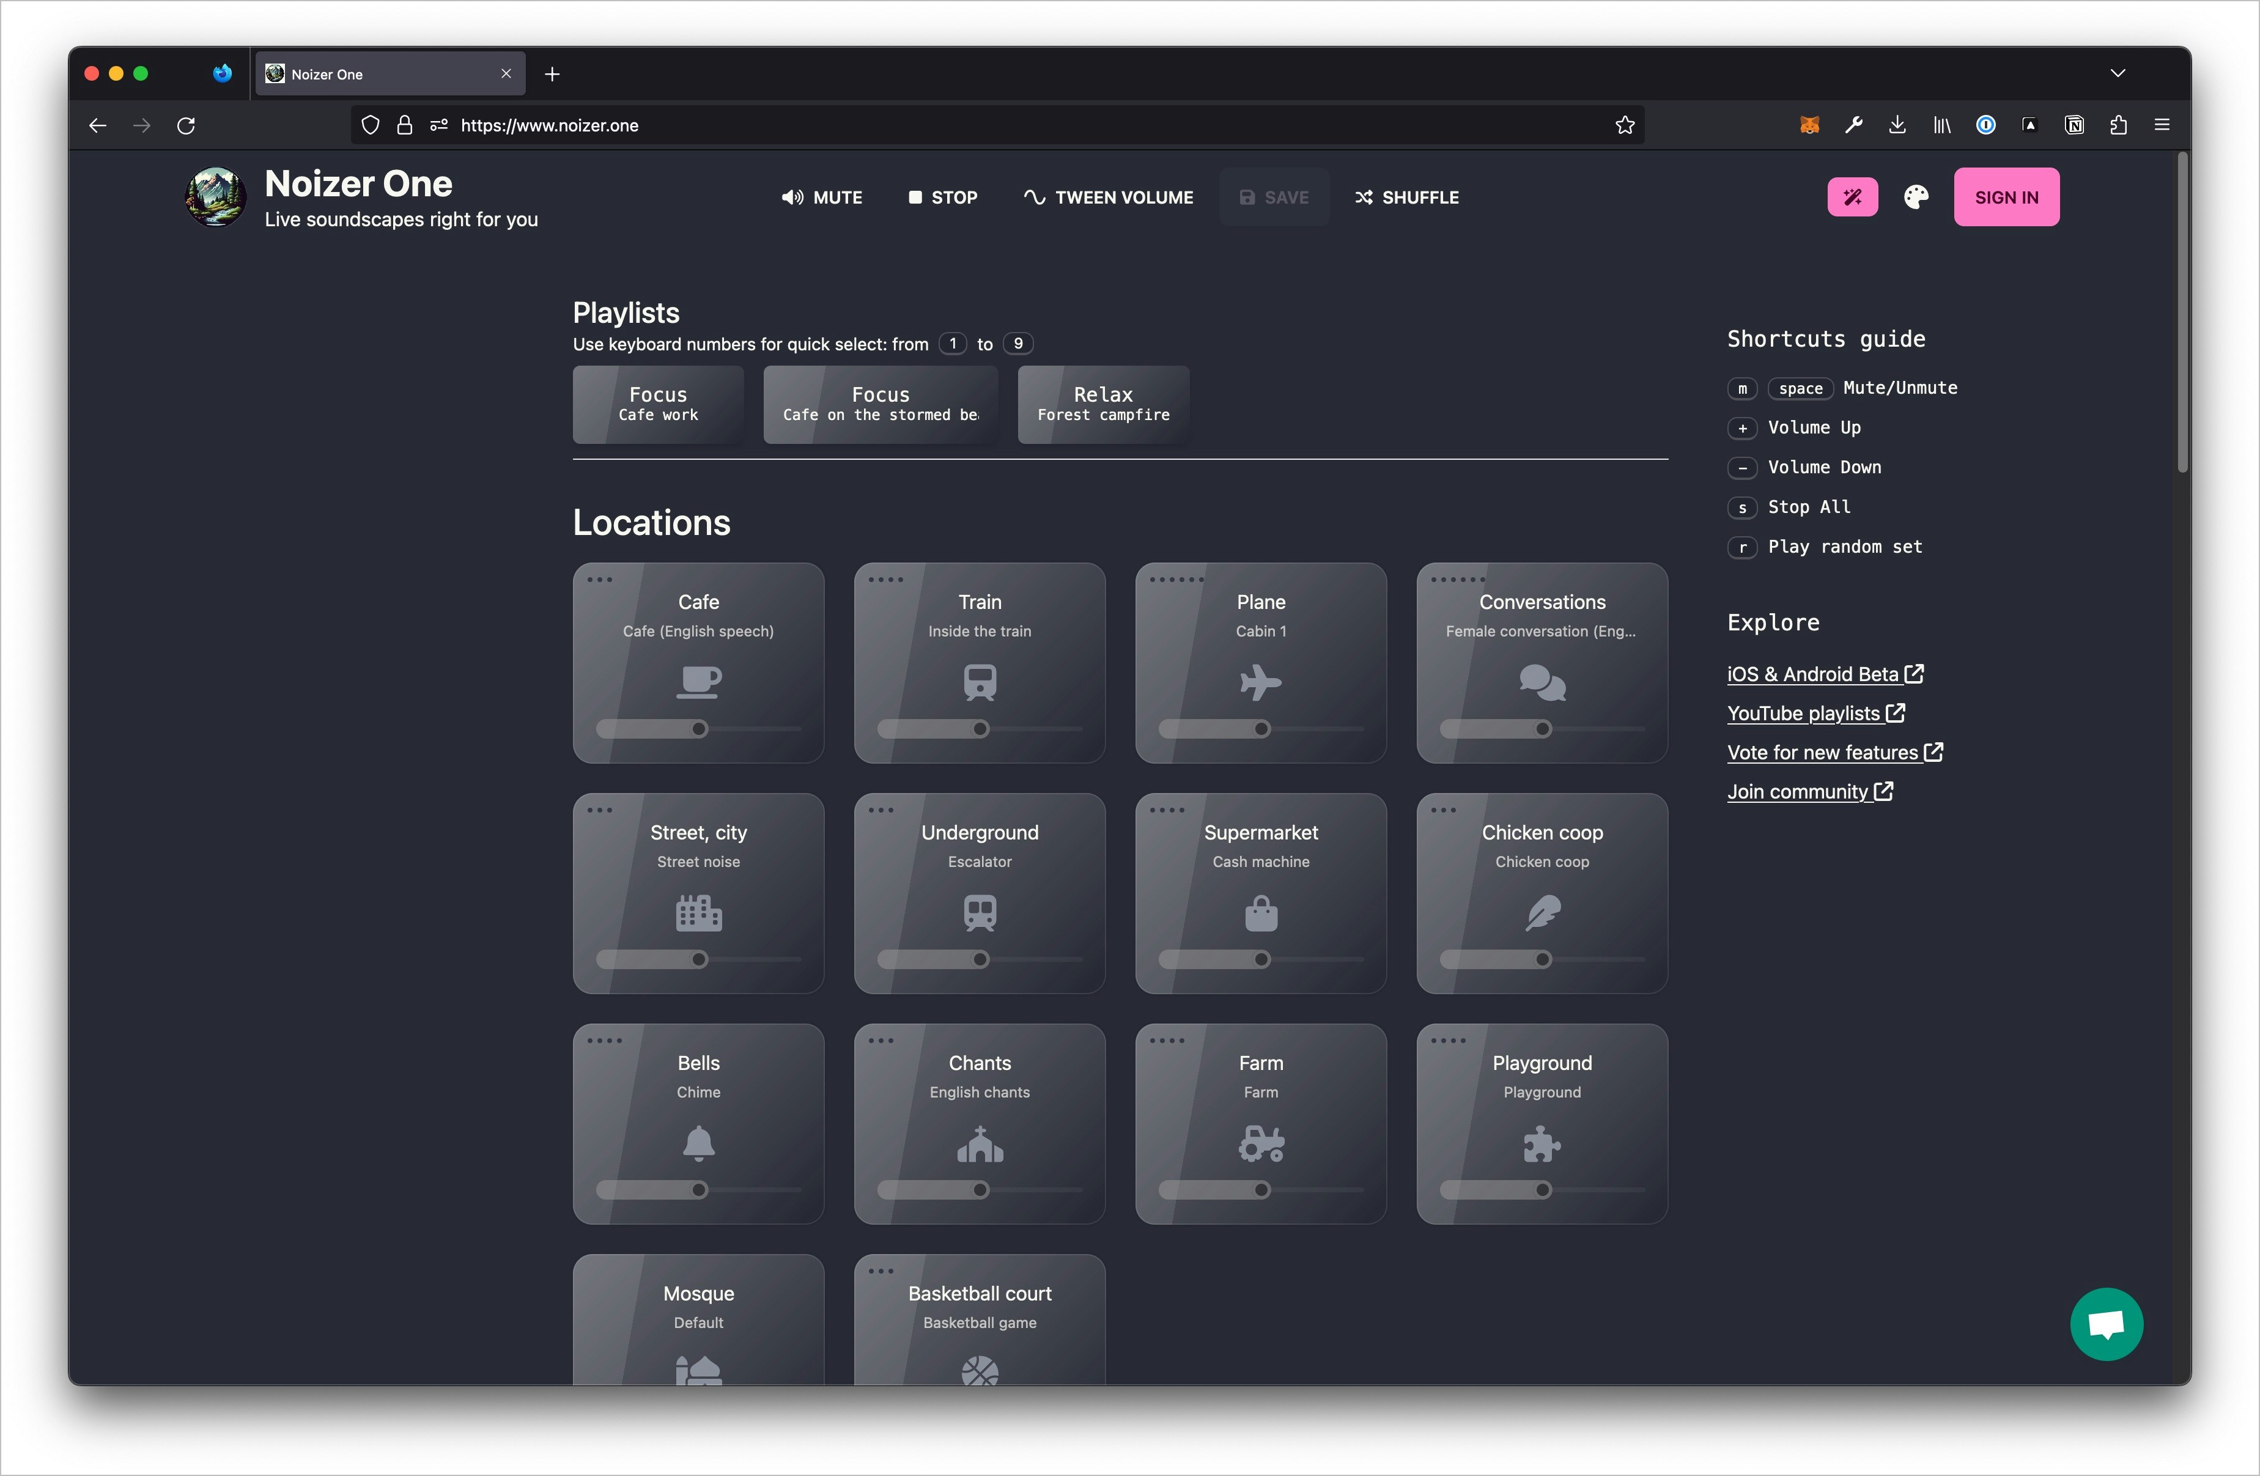Screen dimensions: 2260x1476
Task: Open the tab list dropdown chevron
Action: pos(2118,73)
